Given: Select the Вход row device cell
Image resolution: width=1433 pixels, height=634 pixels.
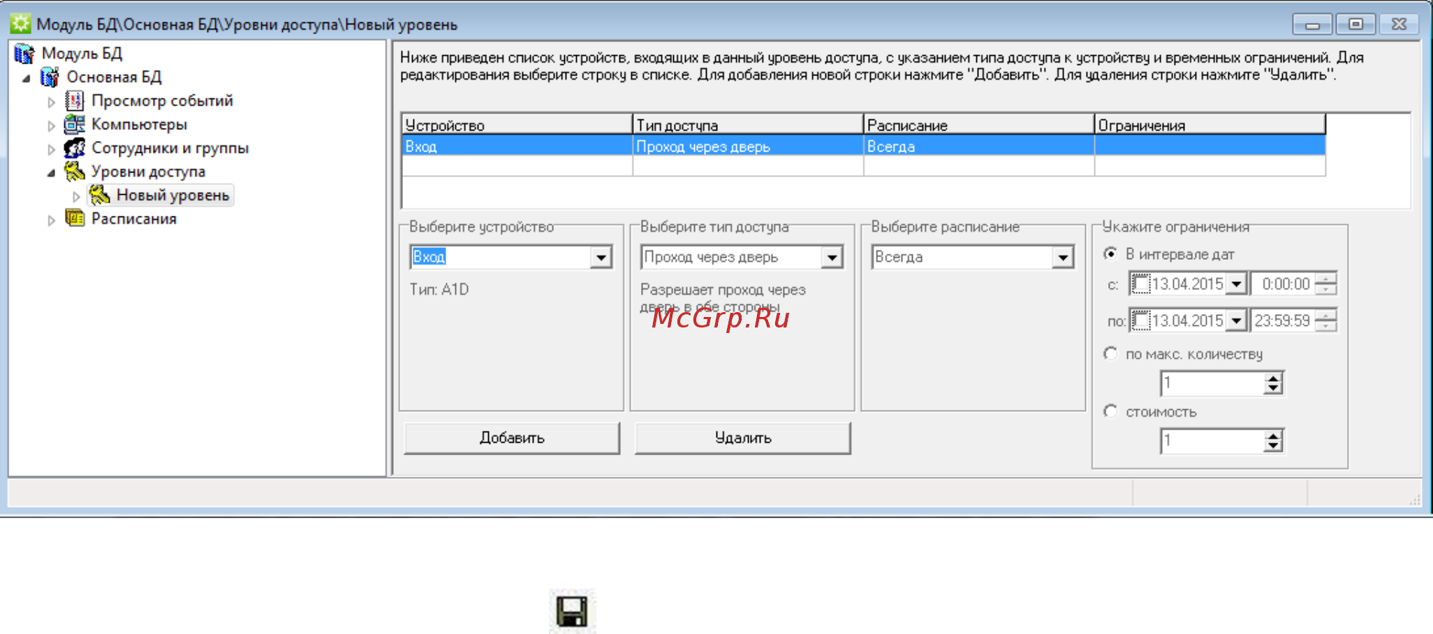Looking at the screenshot, I should (x=517, y=146).
